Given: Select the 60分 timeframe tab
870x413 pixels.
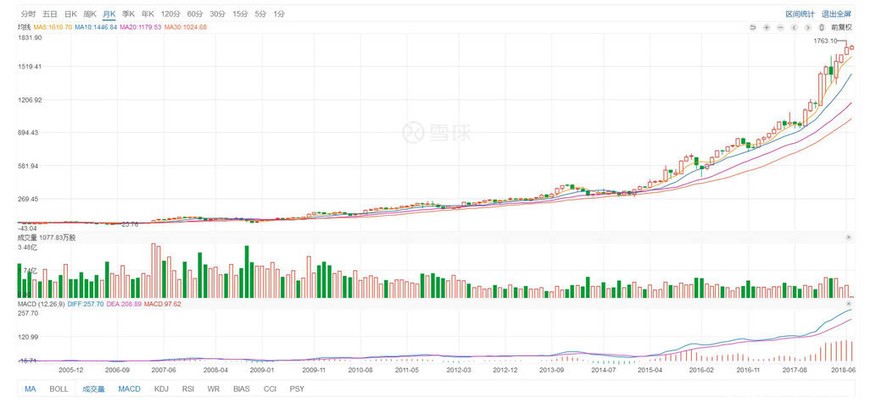Looking at the screenshot, I should click(195, 14).
